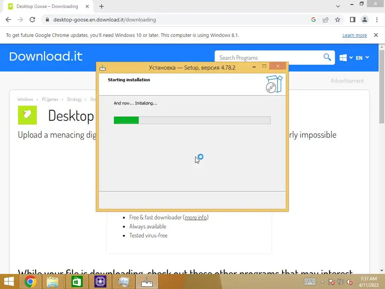
Task: Click the setup box disc icon
Action: 274,84
